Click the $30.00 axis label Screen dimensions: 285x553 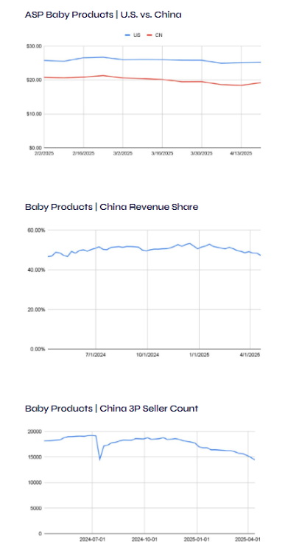(x=35, y=46)
